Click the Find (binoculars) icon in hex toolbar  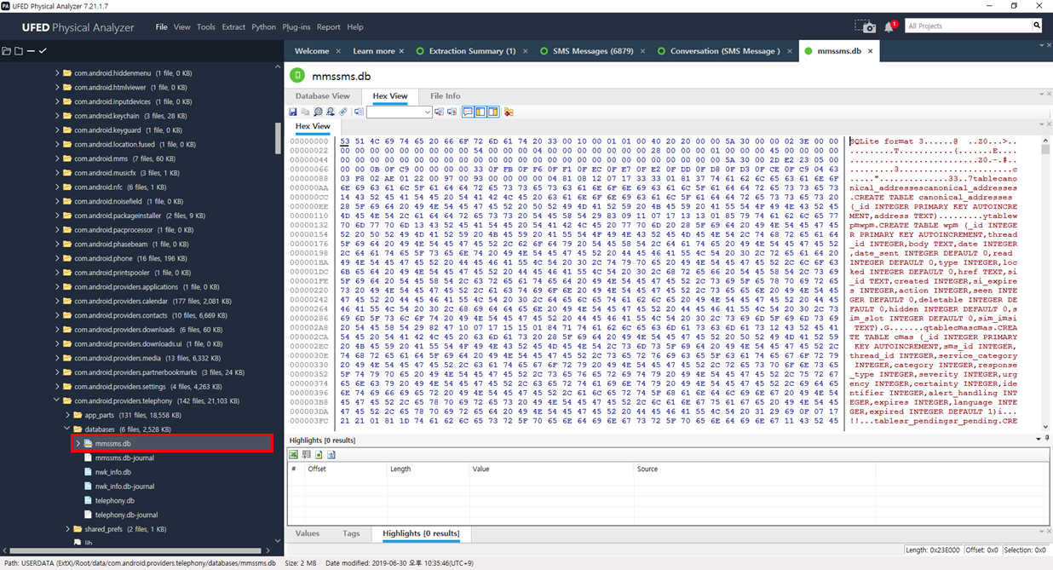click(x=318, y=112)
